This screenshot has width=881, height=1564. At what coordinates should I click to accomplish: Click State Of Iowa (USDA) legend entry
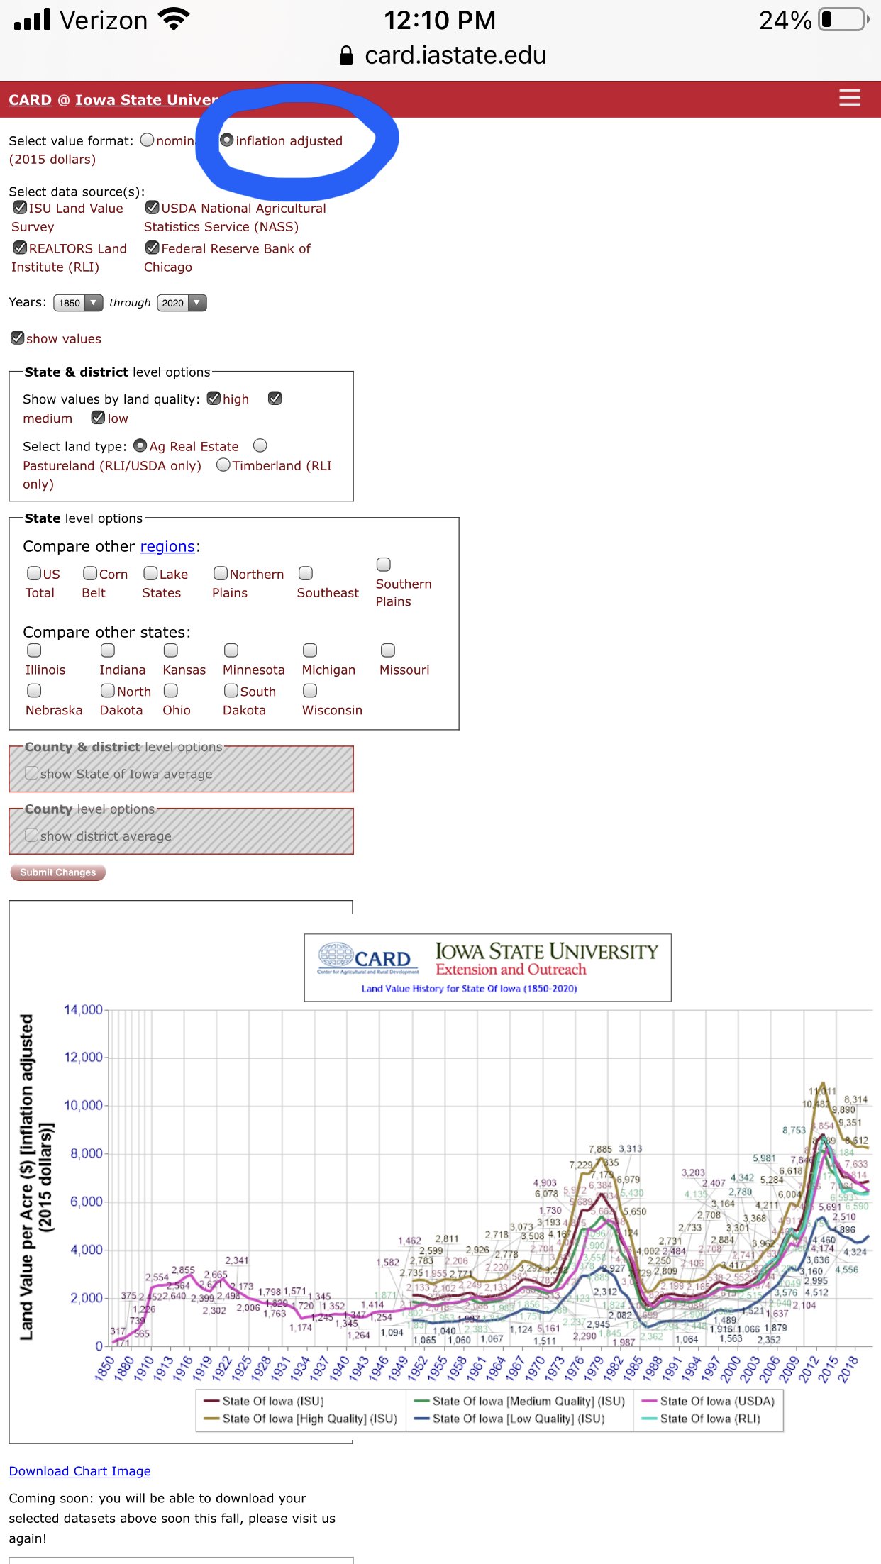click(708, 1401)
